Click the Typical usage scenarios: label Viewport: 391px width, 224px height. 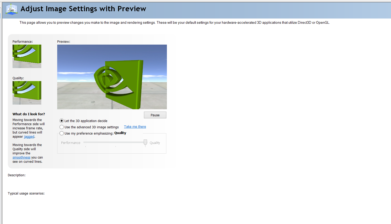26,193
